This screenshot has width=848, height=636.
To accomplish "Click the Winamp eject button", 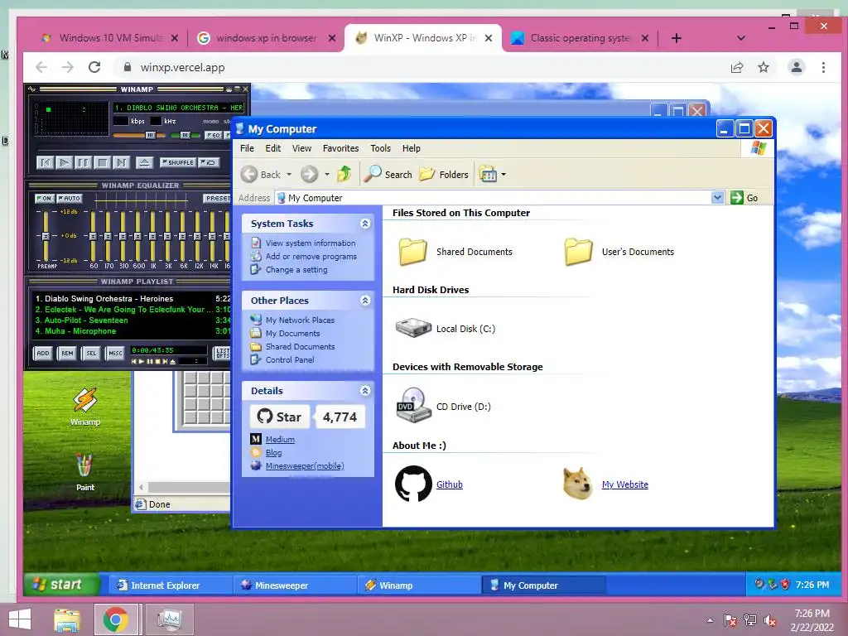I will coord(144,162).
